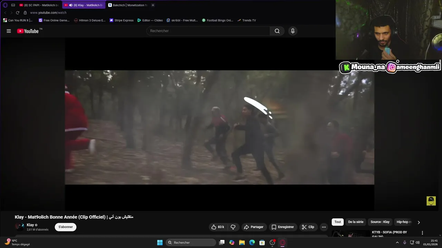Share video with Partager button
Image resolution: width=442 pixels, height=248 pixels.
click(x=253, y=227)
